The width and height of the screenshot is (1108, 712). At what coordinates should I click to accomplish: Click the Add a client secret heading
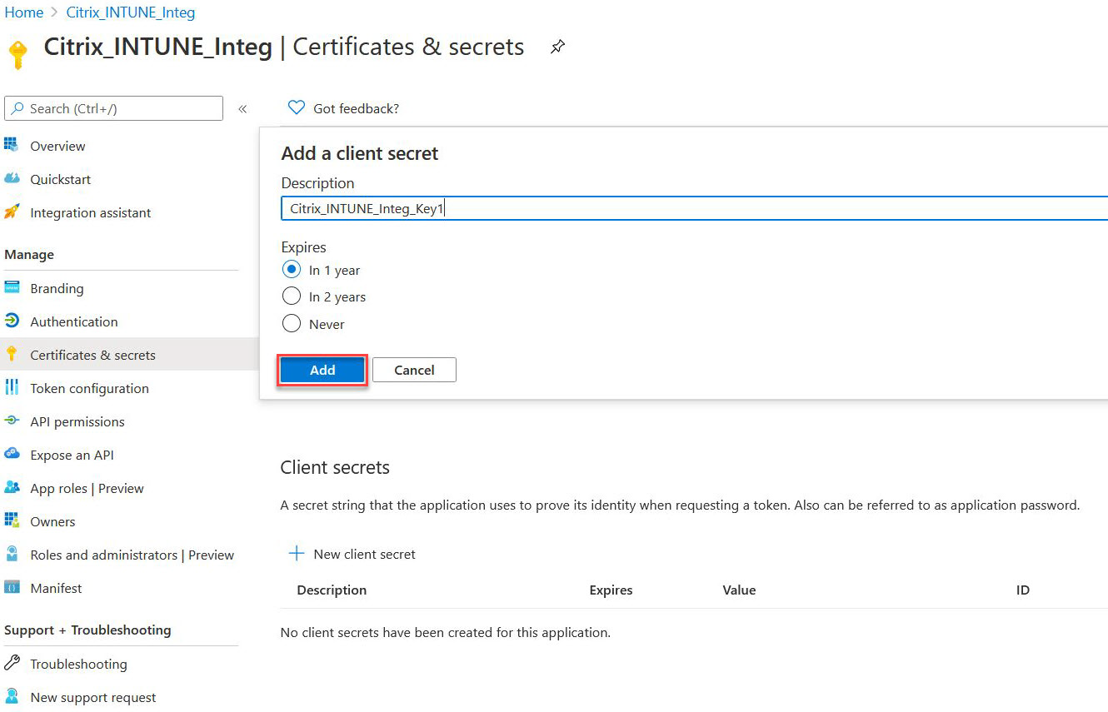pyautogui.click(x=360, y=153)
